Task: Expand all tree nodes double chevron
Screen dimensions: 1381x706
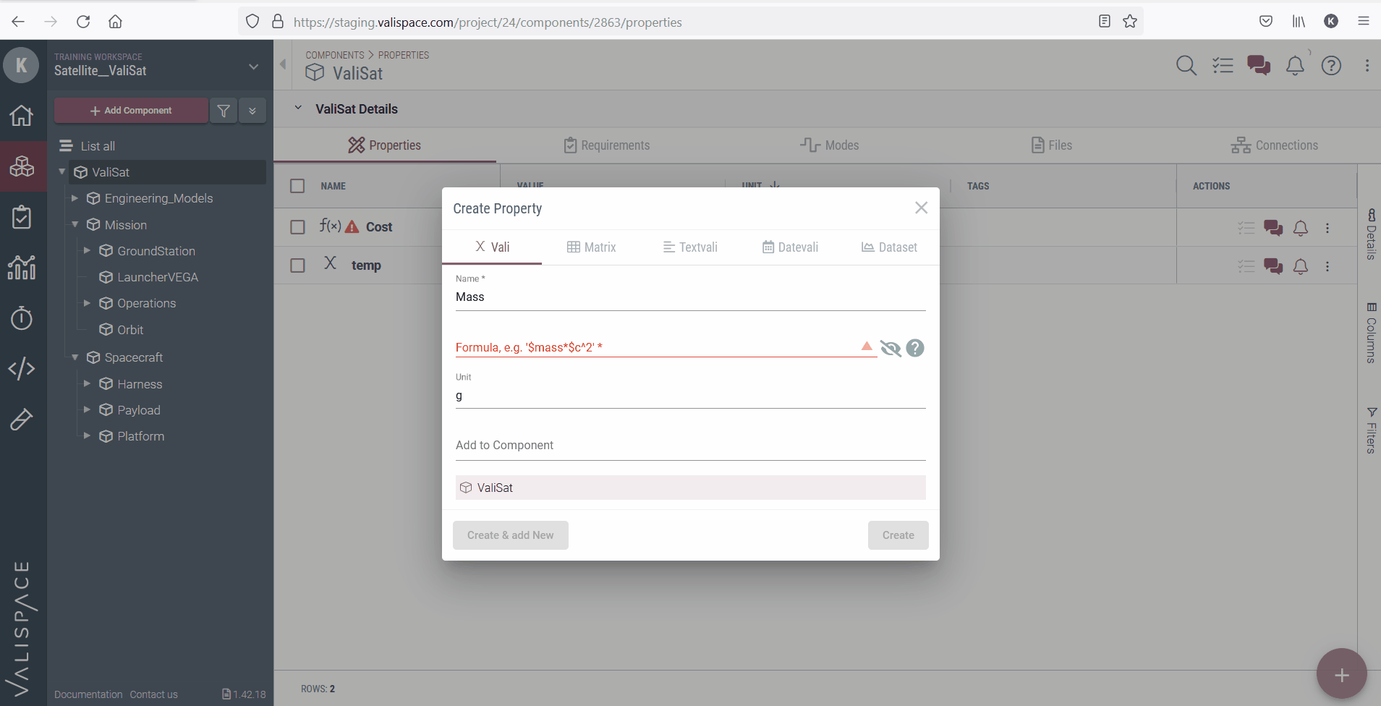Action: 252,111
